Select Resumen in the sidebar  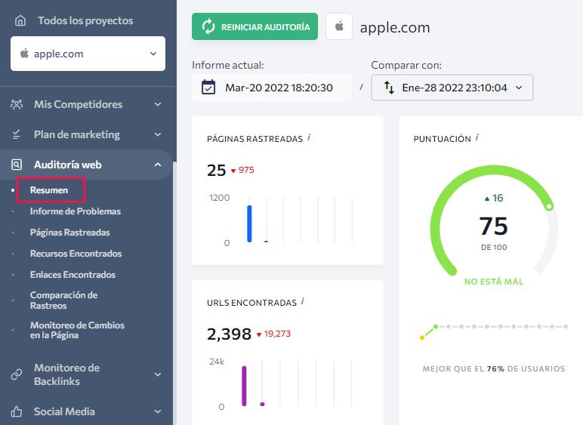pyautogui.click(x=49, y=189)
